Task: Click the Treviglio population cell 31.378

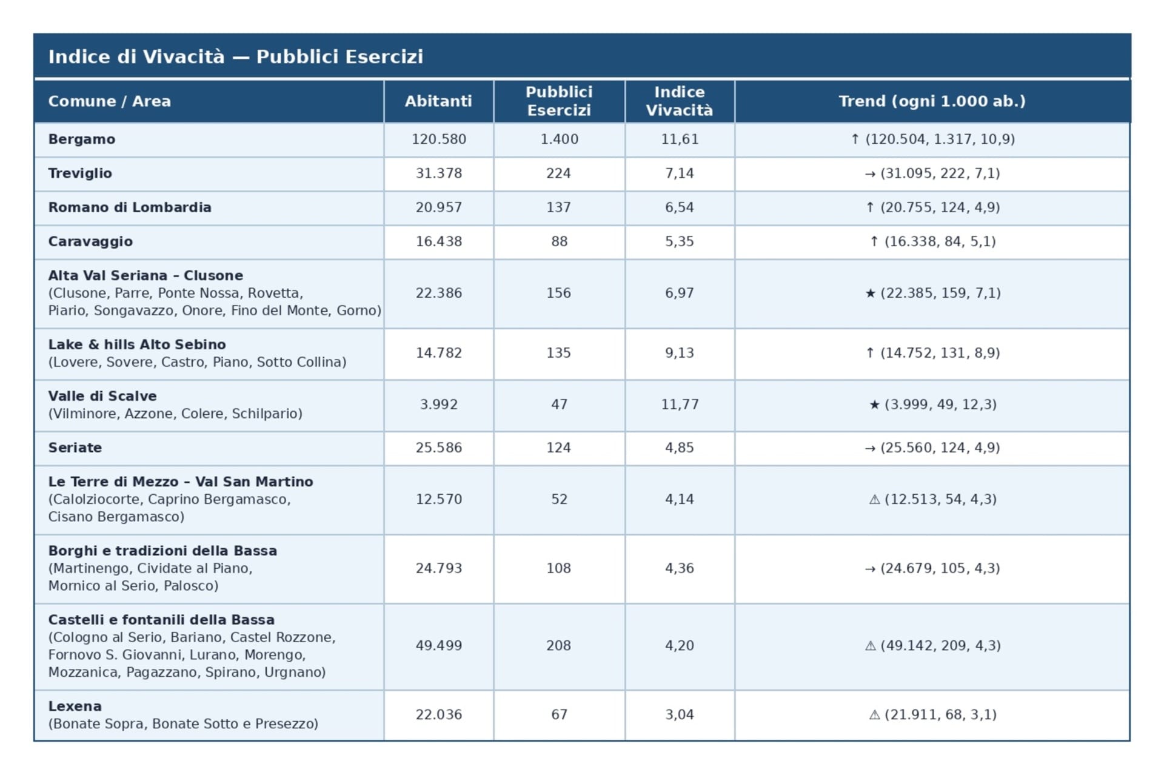Action: click(x=438, y=173)
